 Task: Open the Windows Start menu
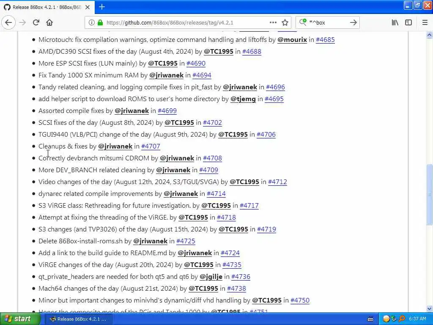tap(20, 319)
